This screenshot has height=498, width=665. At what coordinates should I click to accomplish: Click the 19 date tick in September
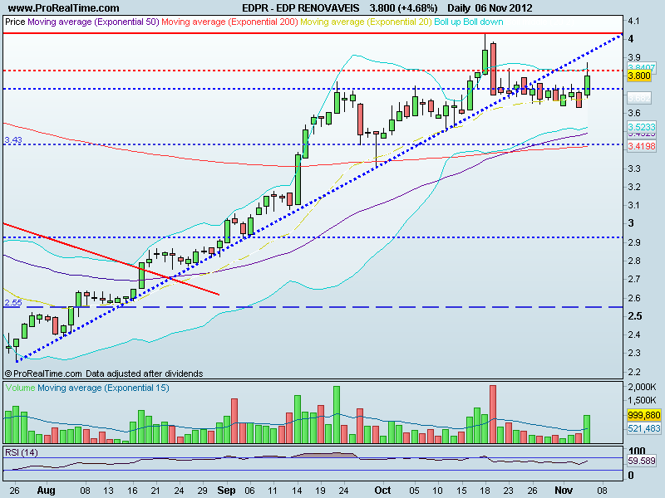point(320,491)
